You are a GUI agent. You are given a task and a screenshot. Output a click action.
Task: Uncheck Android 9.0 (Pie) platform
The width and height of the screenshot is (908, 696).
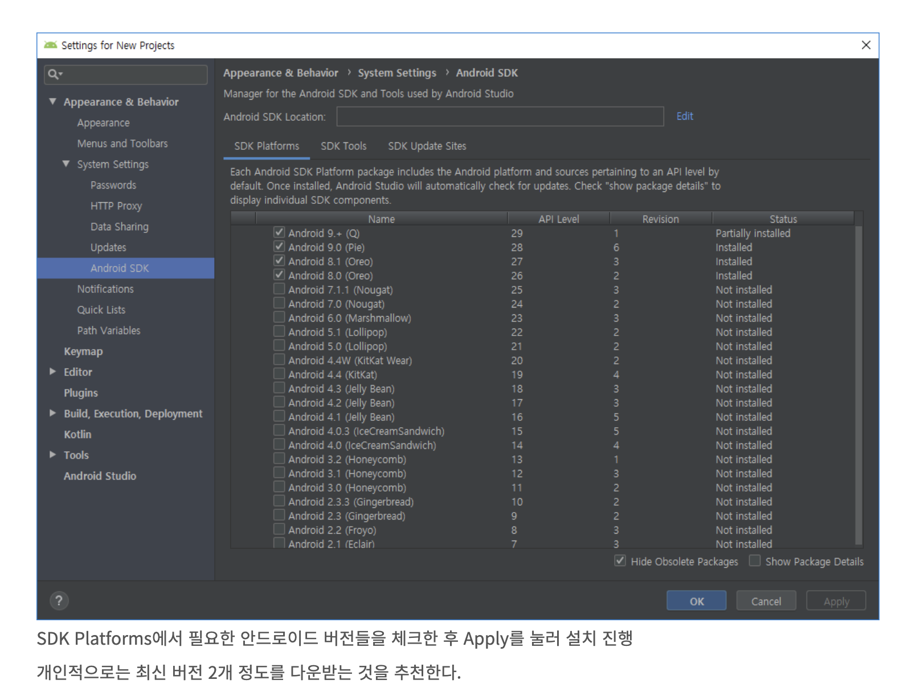[x=279, y=247]
